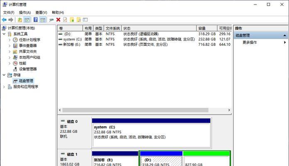Viewport: 289px width, 166px height.
Task: Collapse the 磁盘管理 actions section arrow
Action: pos(285,35)
